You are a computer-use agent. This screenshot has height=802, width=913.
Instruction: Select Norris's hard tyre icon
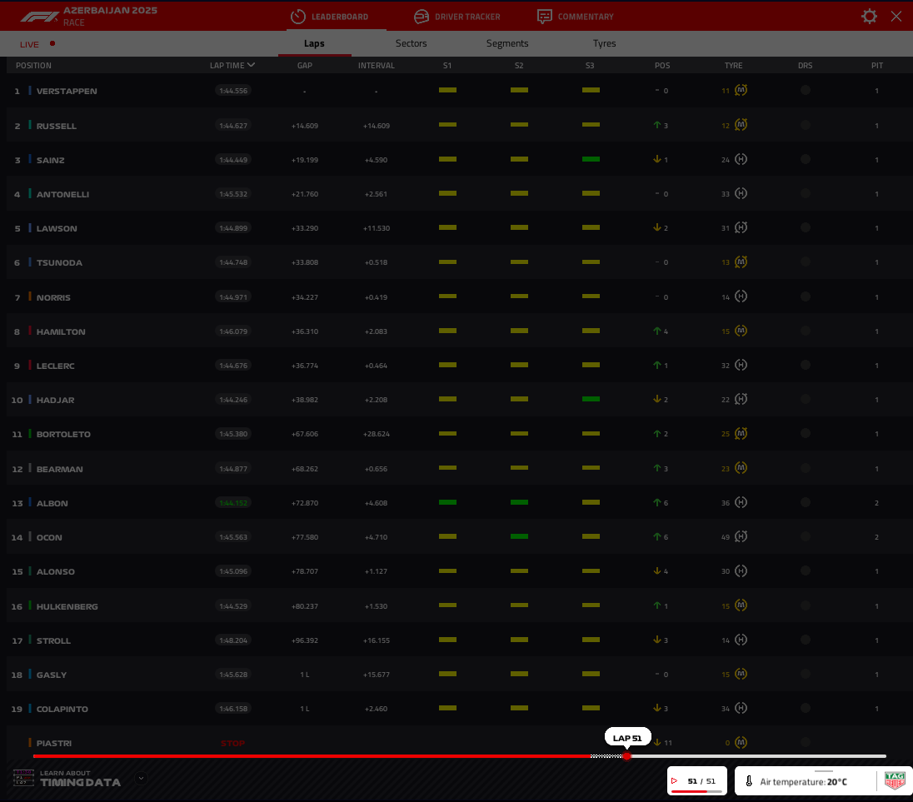click(741, 296)
